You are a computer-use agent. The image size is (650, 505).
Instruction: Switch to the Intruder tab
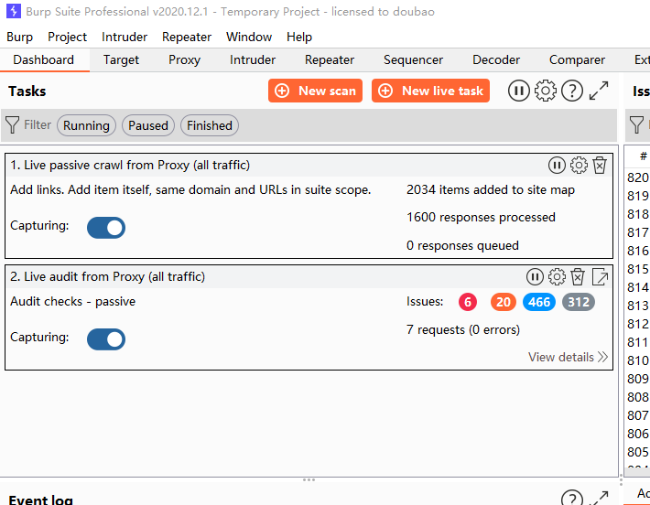pos(253,60)
